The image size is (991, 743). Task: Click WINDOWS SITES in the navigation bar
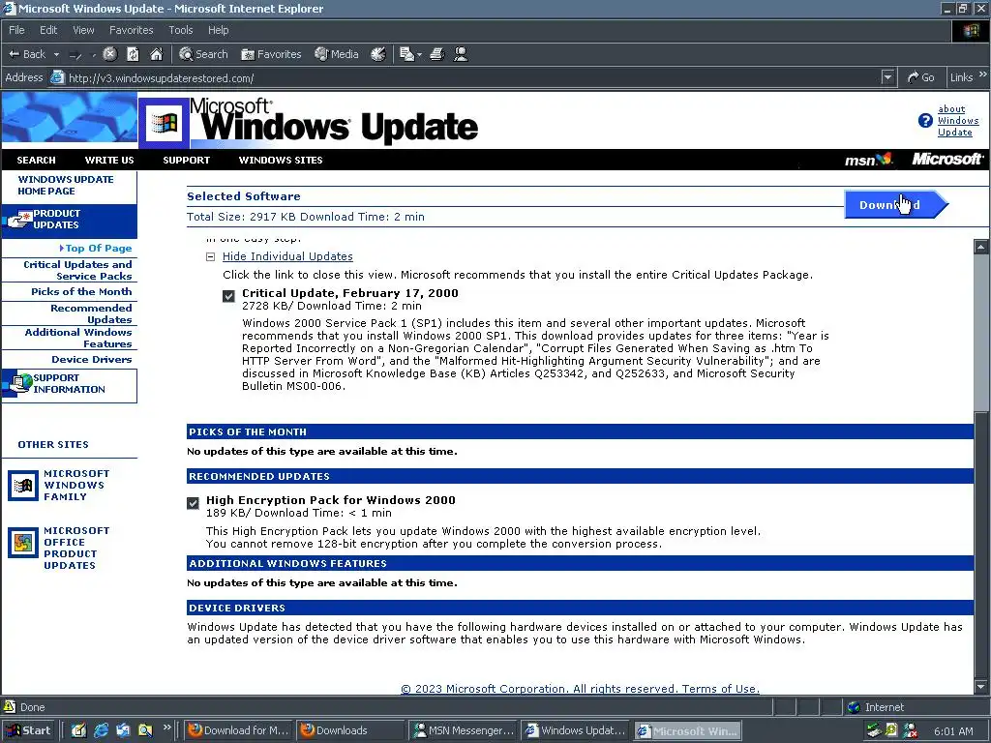(x=281, y=161)
